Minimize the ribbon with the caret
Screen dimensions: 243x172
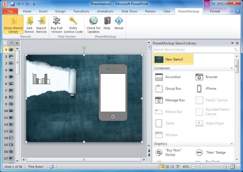click(231, 11)
